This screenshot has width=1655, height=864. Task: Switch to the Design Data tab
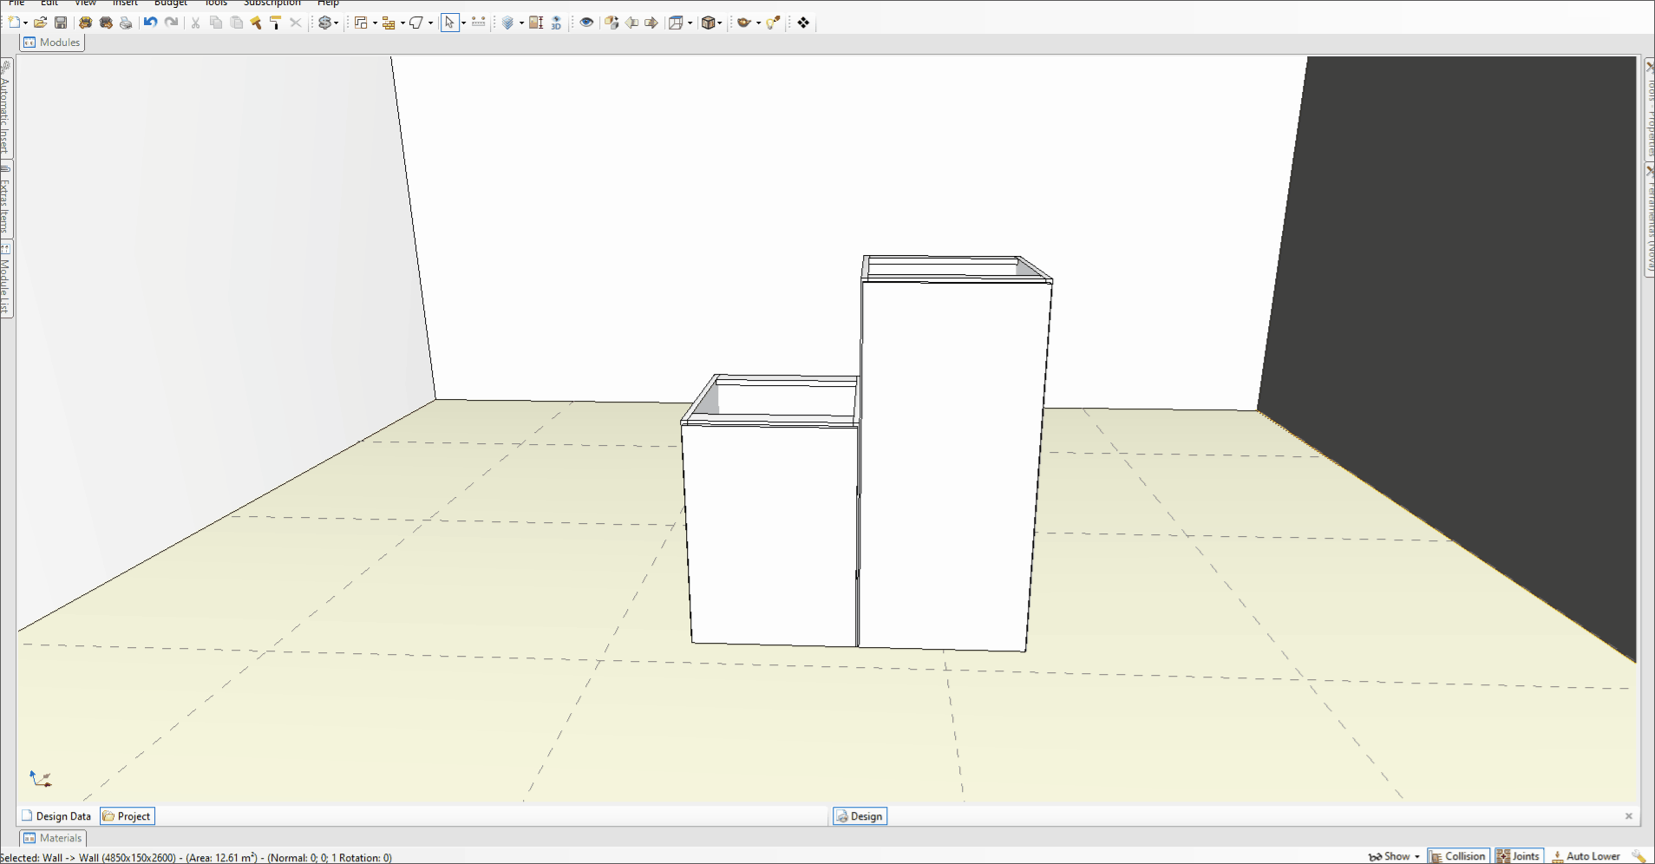[x=56, y=816]
